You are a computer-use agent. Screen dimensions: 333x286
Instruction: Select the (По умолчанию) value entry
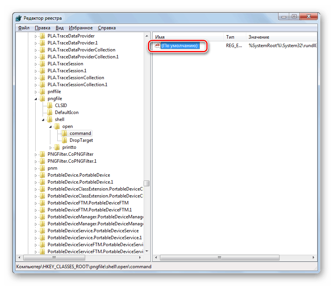click(181, 45)
